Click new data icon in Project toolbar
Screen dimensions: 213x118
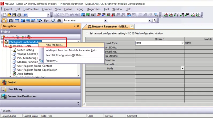[x=3, y=37]
